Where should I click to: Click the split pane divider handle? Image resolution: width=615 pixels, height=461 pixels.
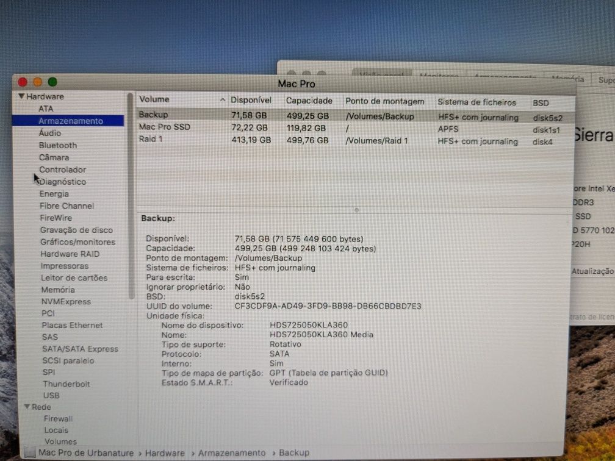tap(356, 210)
